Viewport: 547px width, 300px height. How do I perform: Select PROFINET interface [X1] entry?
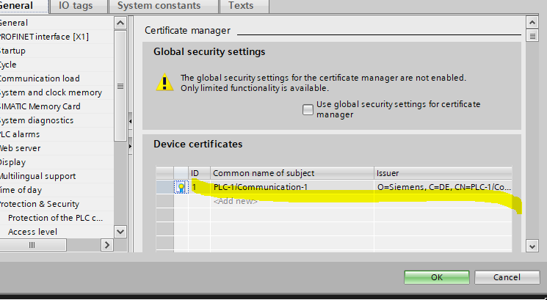pyautogui.click(x=44, y=37)
